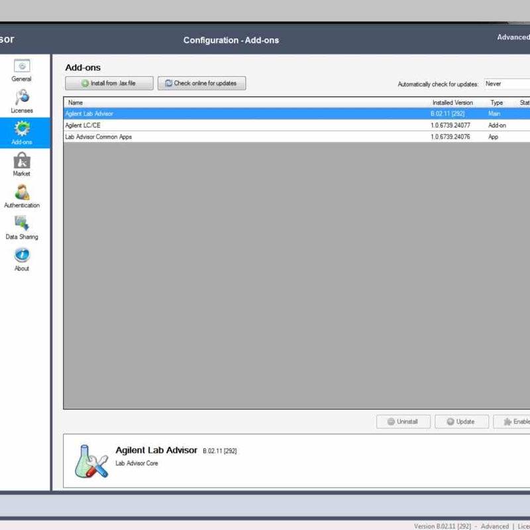
Task: Click version 1.0.6739.24077 cell
Action: 450,125
